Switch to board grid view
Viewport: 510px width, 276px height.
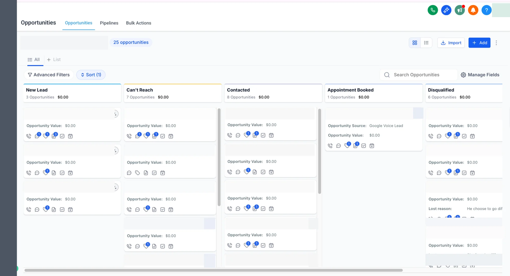415,43
